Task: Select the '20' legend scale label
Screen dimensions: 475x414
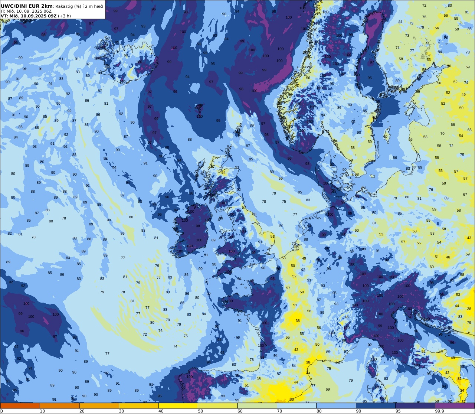Action: click(82, 411)
